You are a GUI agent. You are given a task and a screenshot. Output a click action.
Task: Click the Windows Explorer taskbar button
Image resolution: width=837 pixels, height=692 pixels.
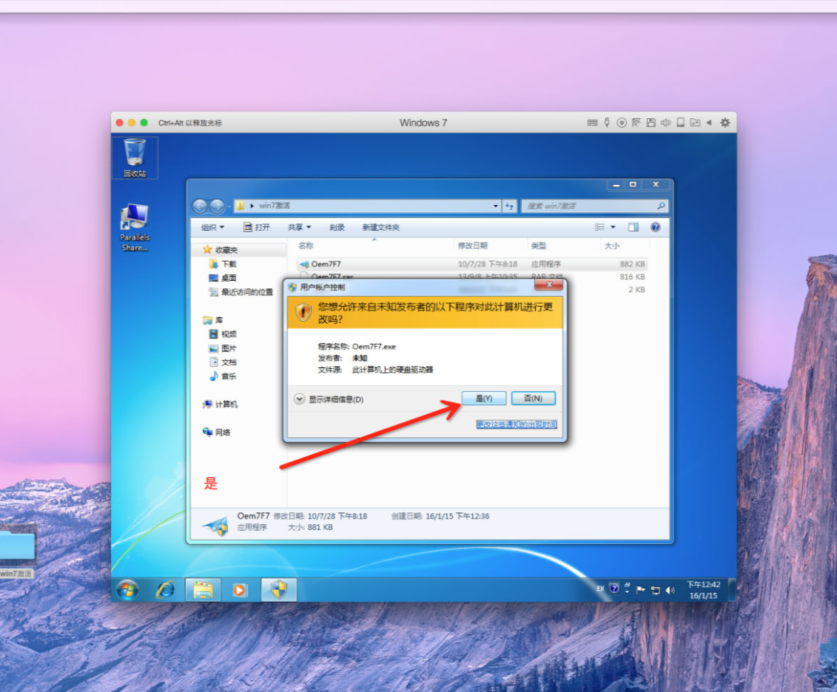click(x=203, y=590)
